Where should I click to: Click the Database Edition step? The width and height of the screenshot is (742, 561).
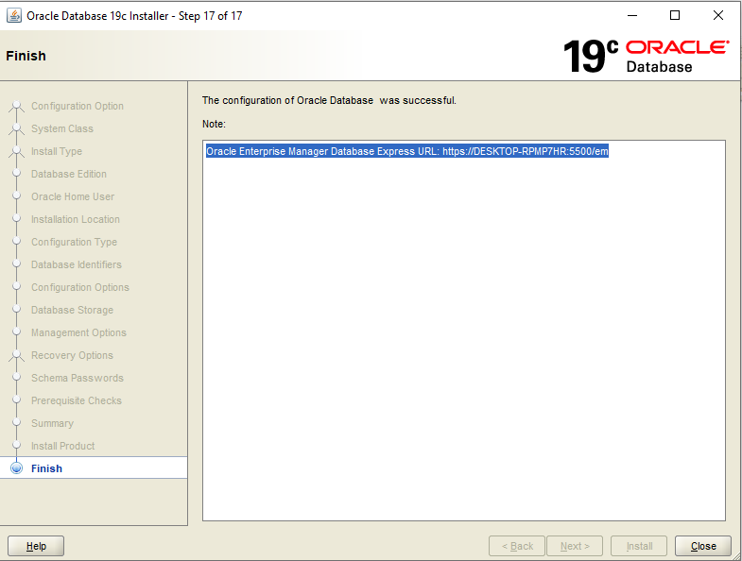tap(69, 174)
